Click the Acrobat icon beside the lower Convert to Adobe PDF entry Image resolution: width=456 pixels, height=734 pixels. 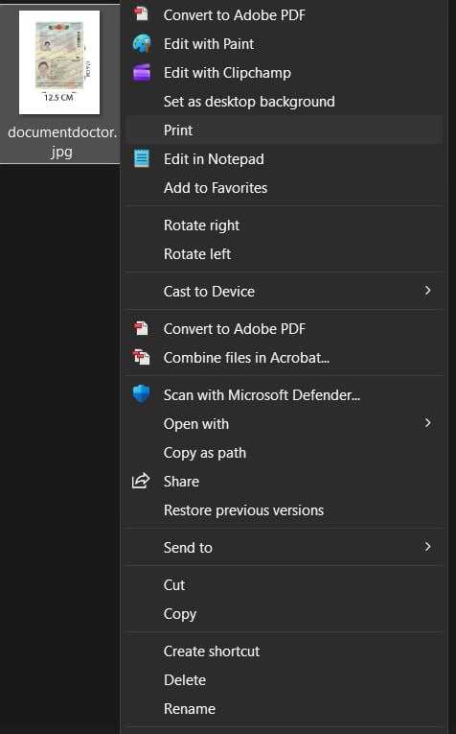tap(141, 328)
